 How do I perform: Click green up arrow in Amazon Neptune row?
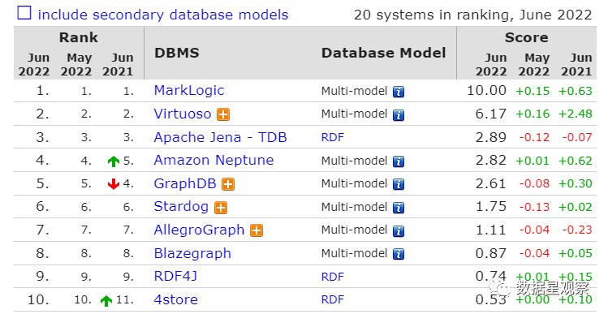point(113,161)
